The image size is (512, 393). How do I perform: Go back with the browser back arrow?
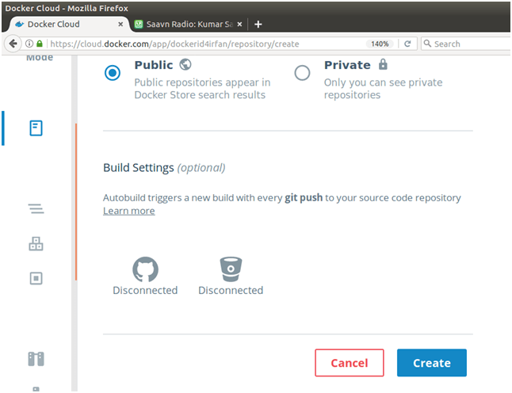click(x=13, y=44)
